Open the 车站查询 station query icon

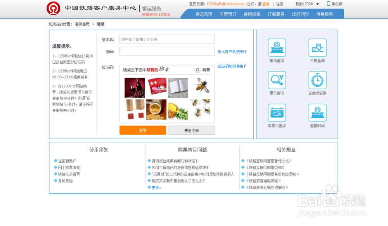[277, 47]
